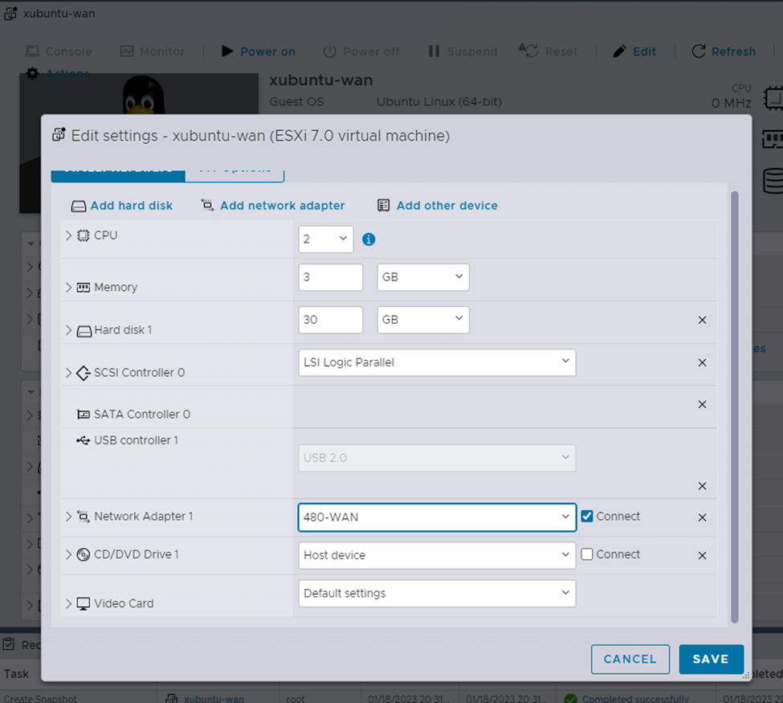Open the CPU count dropdown
This screenshot has height=703, width=783.
(x=326, y=239)
